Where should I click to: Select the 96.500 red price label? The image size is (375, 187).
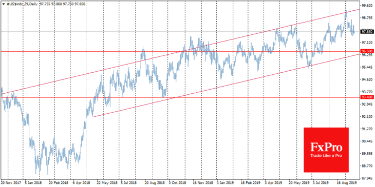(367, 51)
